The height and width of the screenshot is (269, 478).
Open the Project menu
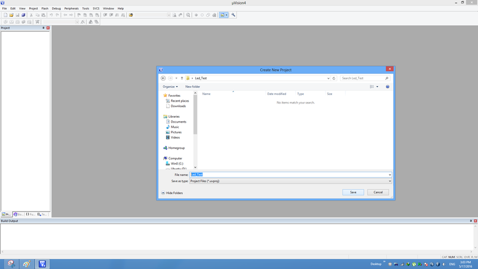[x=33, y=8]
